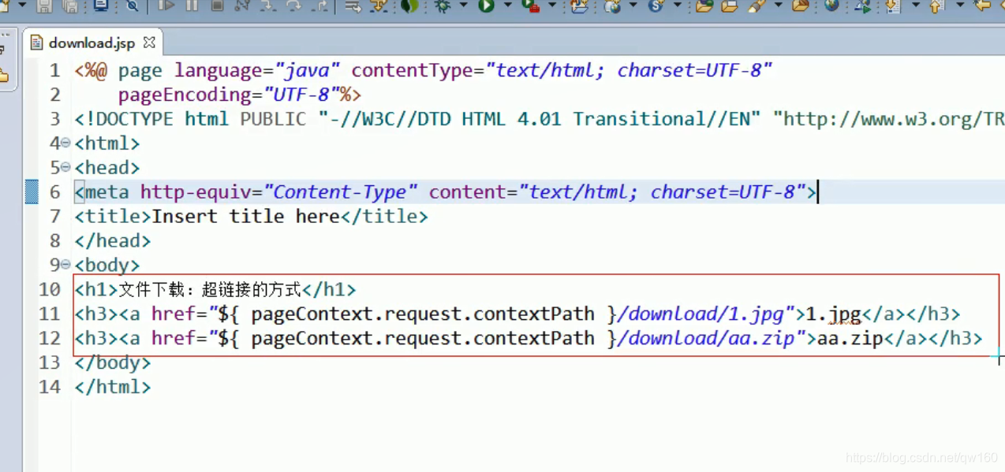Click line number 1 in the gutter
Viewport: 1005px width, 472px height.
coord(54,71)
